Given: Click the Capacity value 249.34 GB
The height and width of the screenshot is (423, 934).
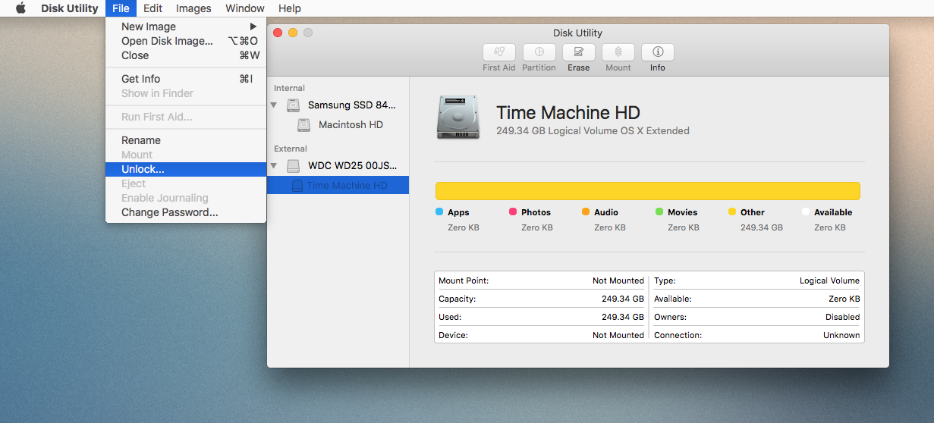Looking at the screenshot, I should [x=622, y=299].
